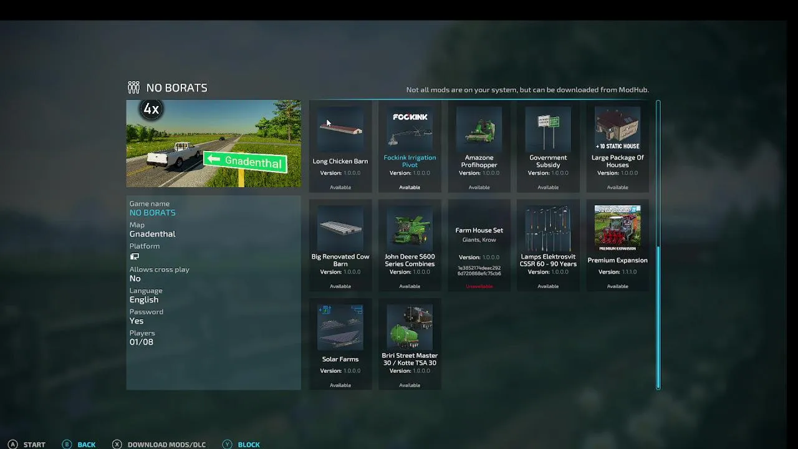Click the Government Subsidy title text
The height and width of the screenshot is (449, 798).
(x=548, y=162)
